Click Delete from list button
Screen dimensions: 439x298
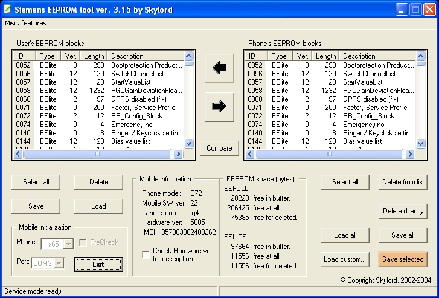pos(403,182)
